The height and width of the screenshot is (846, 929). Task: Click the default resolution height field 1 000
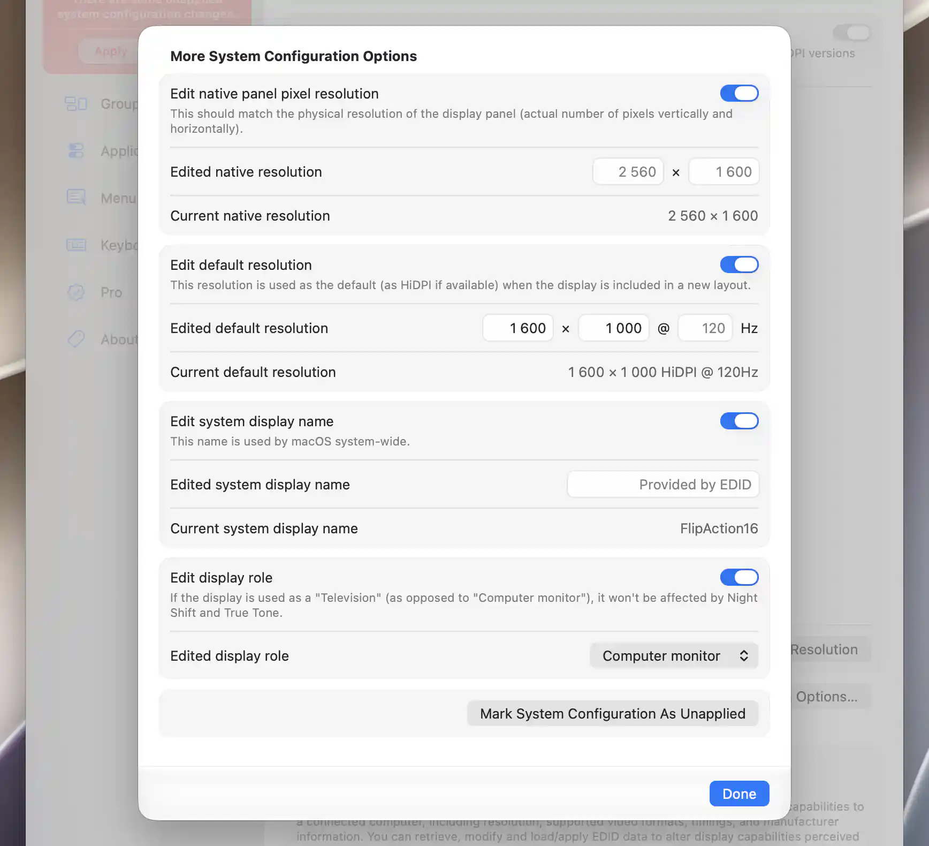[x=614, y=328]
